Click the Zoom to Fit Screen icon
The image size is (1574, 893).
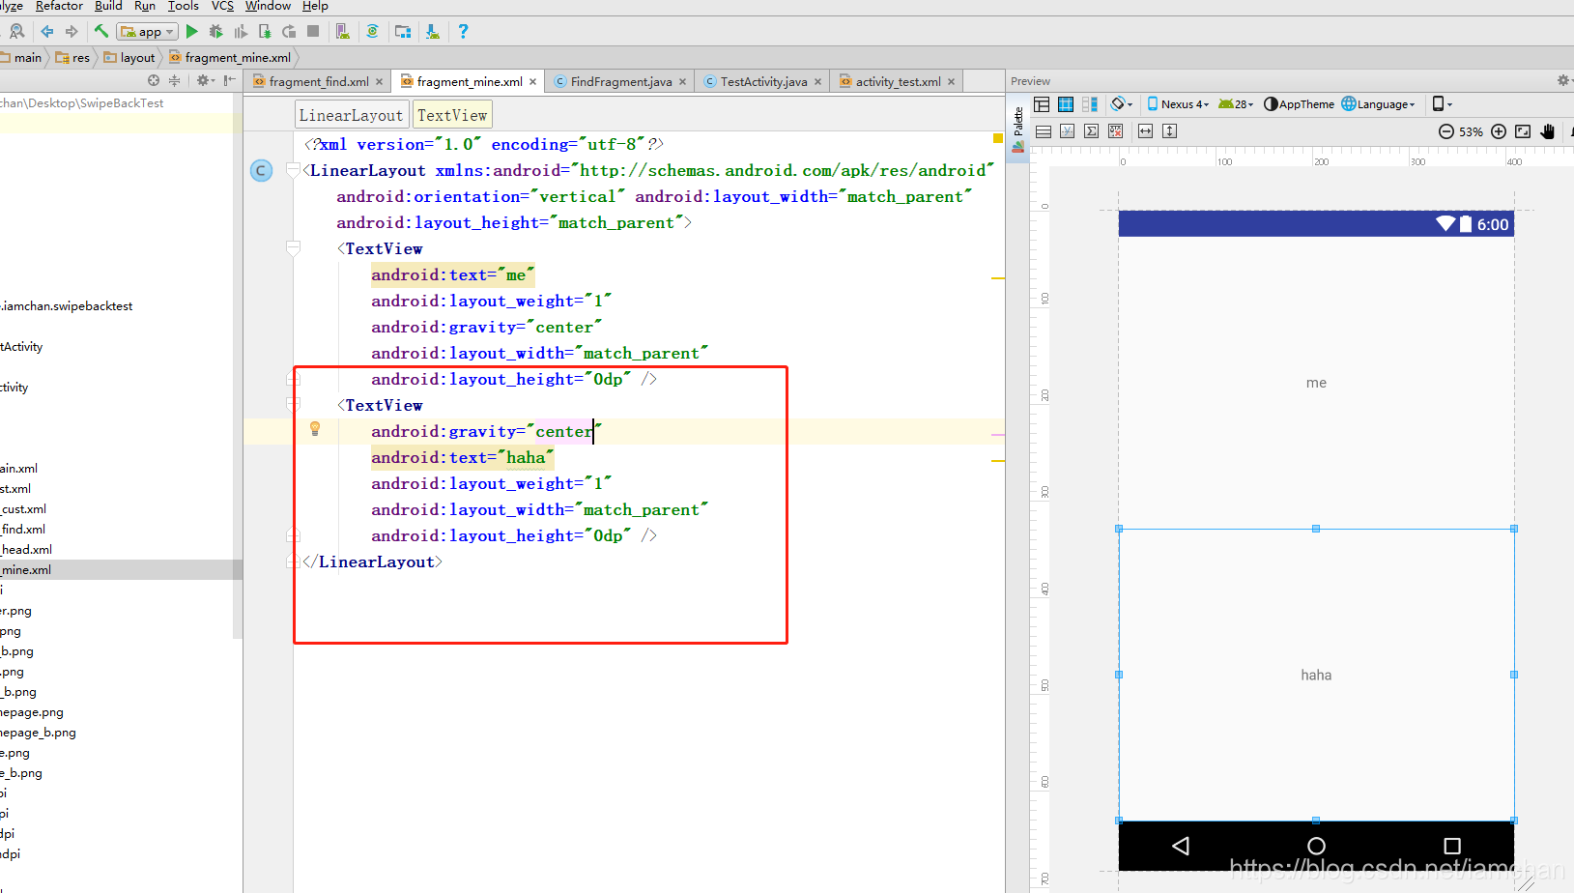[x=1523, y=131]
